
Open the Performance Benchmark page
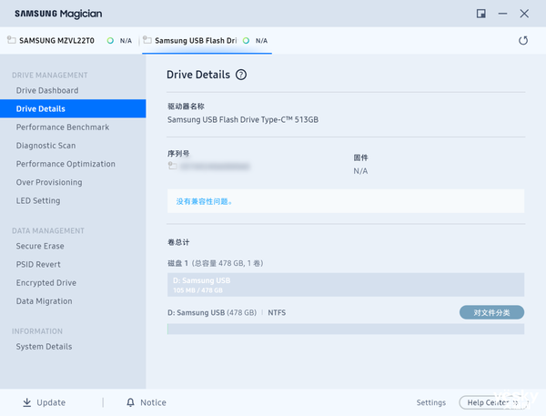[63, 127]
